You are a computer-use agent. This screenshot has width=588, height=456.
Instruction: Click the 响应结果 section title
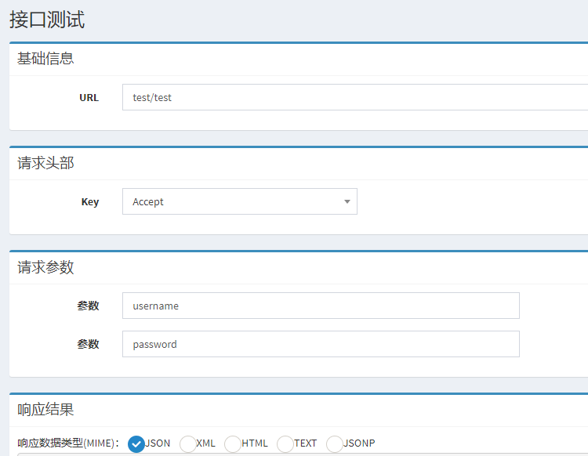click(x=45, y=409)
